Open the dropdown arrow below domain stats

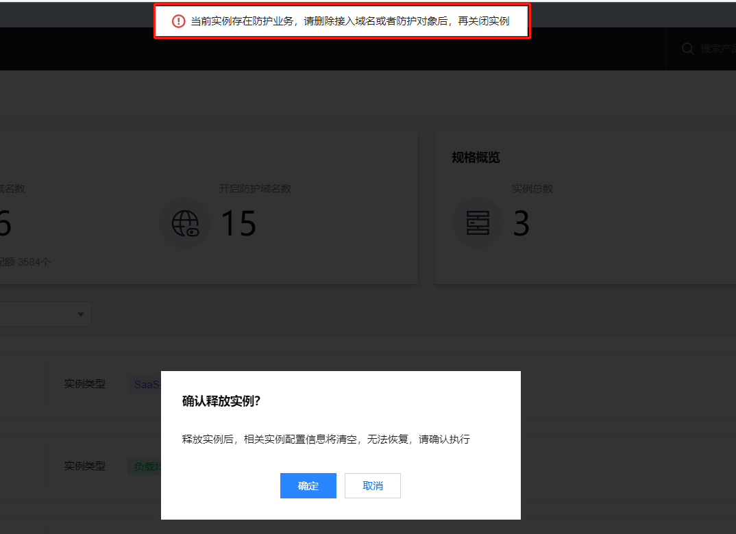pyautogui.click(x=81, y=314)
